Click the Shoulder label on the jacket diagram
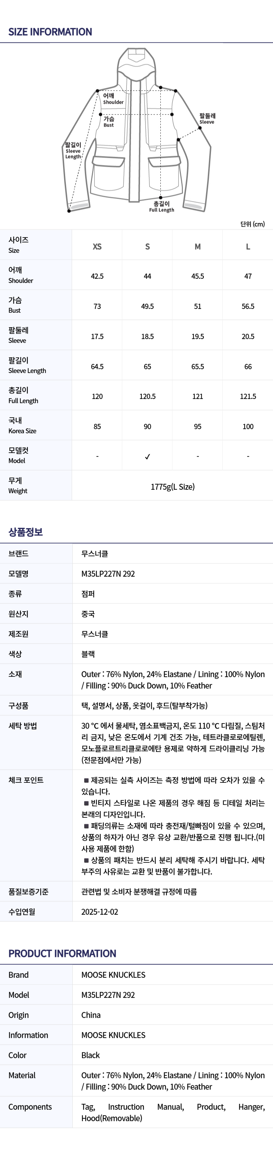 (113, 99)
